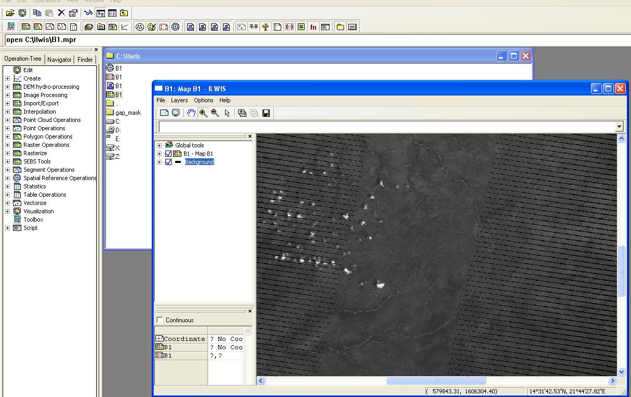The image size is (631, 397).
Task: Uncheck the B1 - Map B1 layer checkbox
Action: [168, 154]
